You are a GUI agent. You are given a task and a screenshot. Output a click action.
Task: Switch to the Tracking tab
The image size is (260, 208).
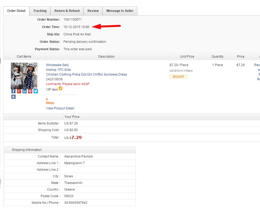40,11
